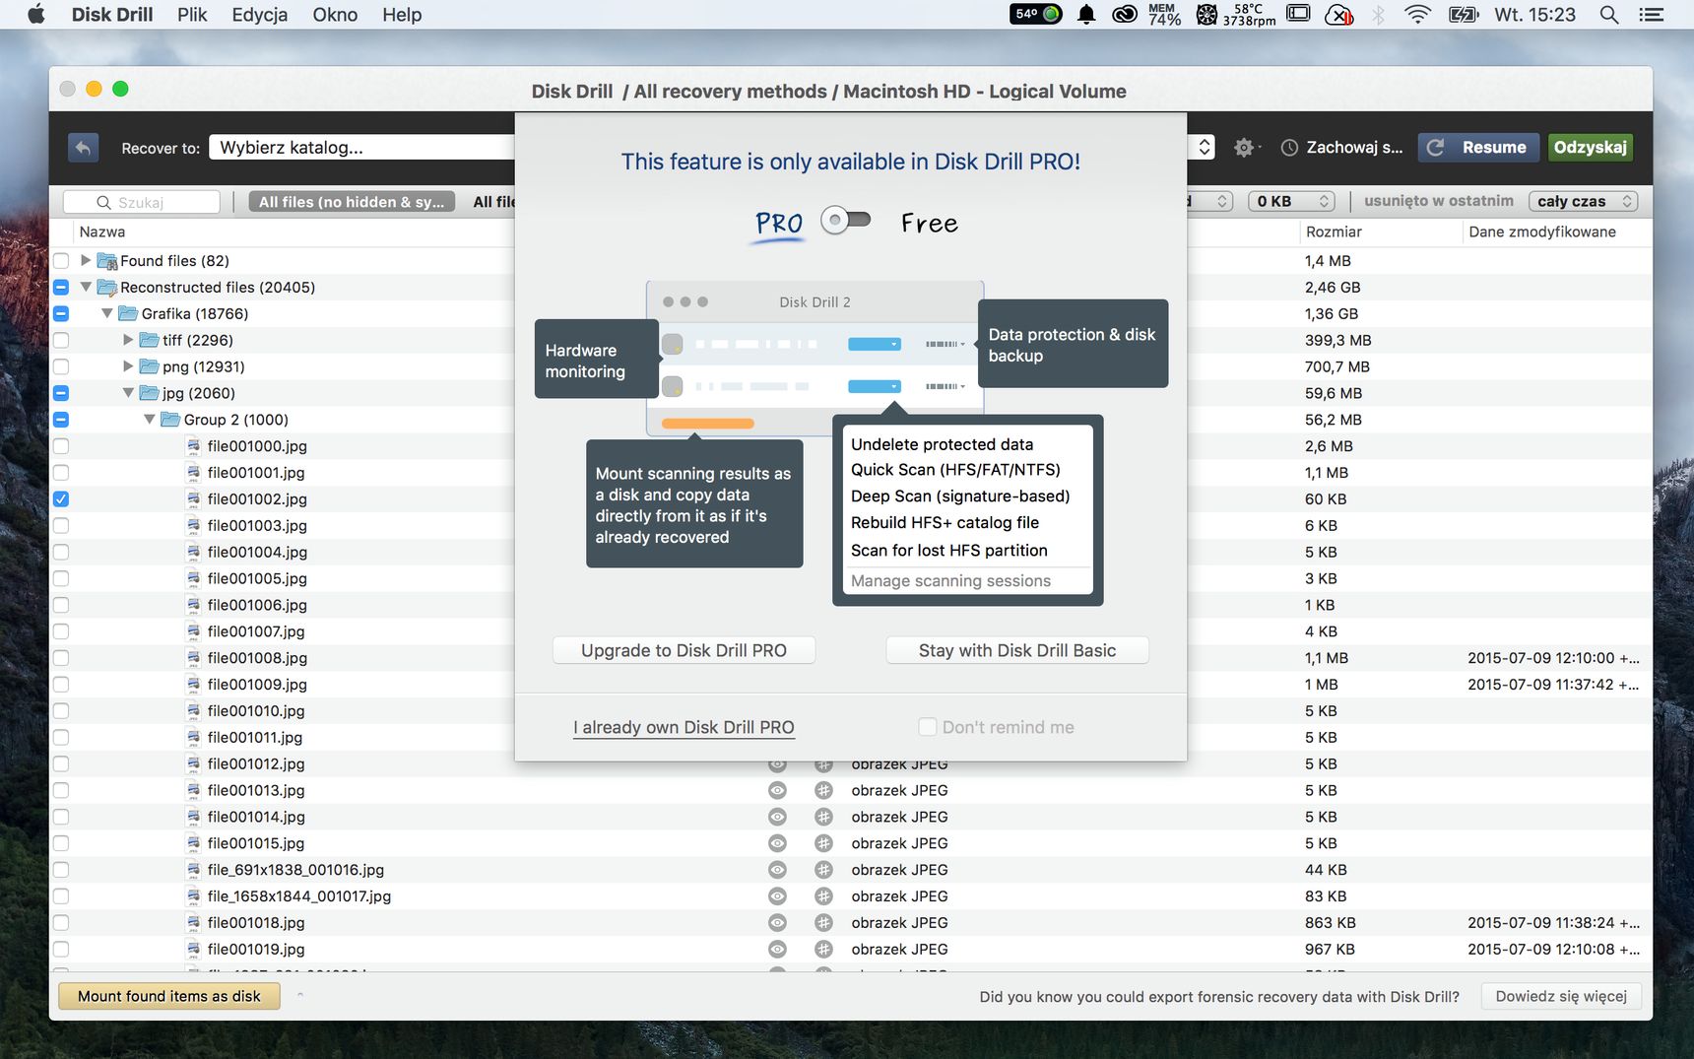Click the hash icon for file001015.jpg
The width and height of the screenshot is (1694, 1059).
823,843
